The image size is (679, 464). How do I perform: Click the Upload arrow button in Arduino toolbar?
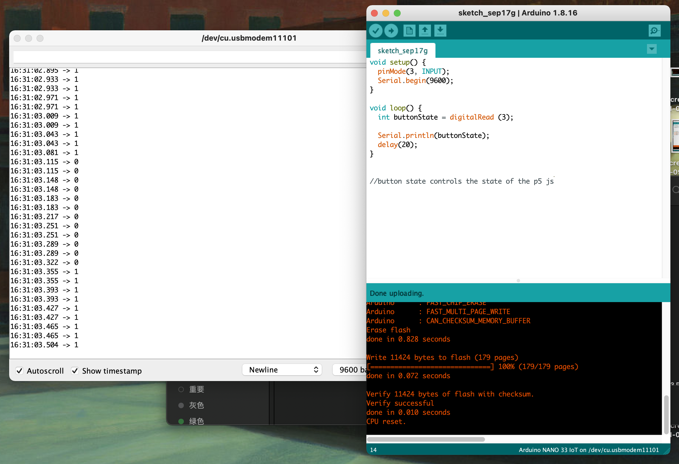pyautogui.click(x=391, y=31)
